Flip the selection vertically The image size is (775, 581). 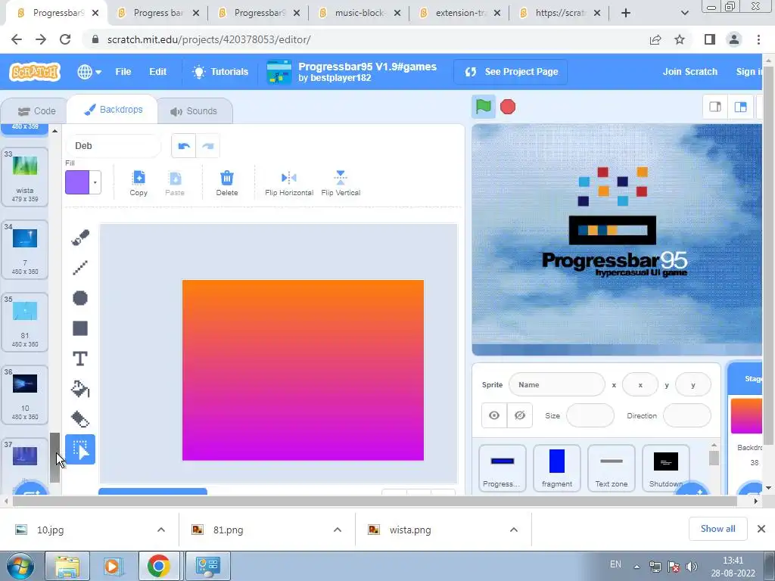(341, 183)
